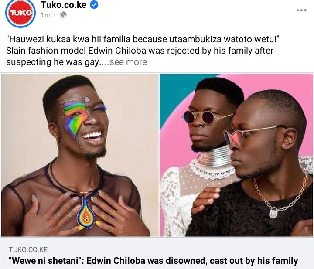Click the "Slain fashion model Edwin Chiloba" sentence
This screenshot has width=314, height=269.
click(x=140, y=51)
